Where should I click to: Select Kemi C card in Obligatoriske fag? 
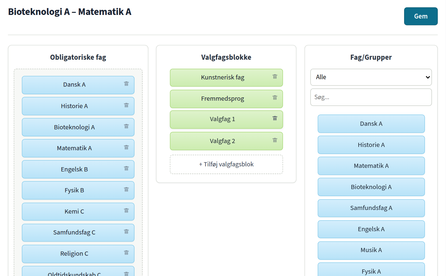[x=78, y=211]
